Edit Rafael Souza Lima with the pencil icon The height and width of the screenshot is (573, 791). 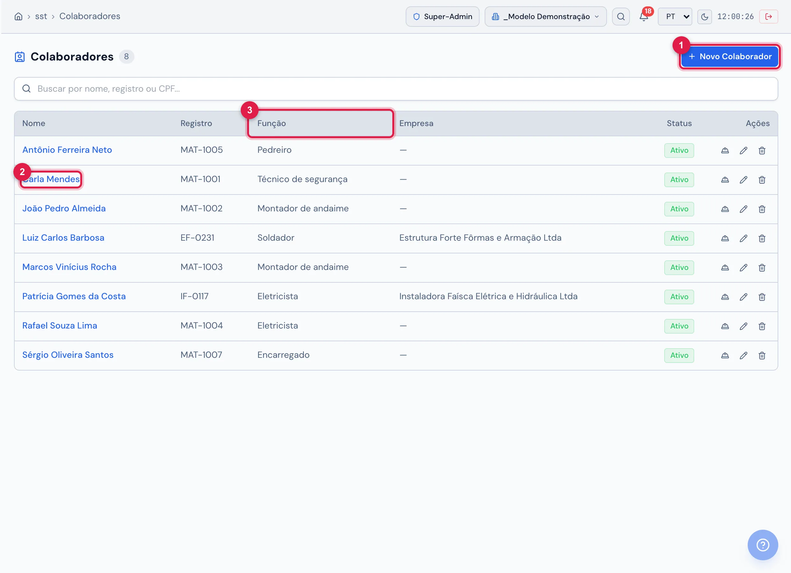(x=744, y=326)
